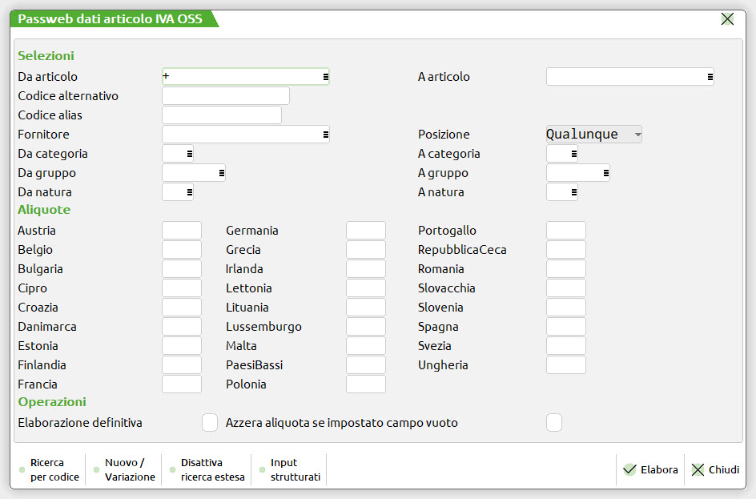Click the lookup icon in A articolo field
The image size is (756, 499).
tap(710, 77)
